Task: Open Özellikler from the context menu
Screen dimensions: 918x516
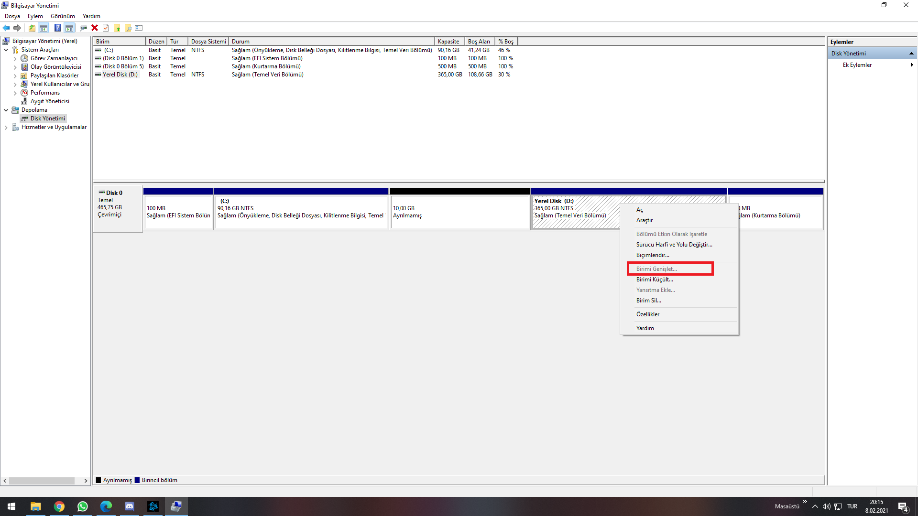Action: (679, 314)
